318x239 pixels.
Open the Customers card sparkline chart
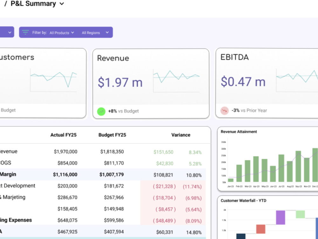(53, 80)
